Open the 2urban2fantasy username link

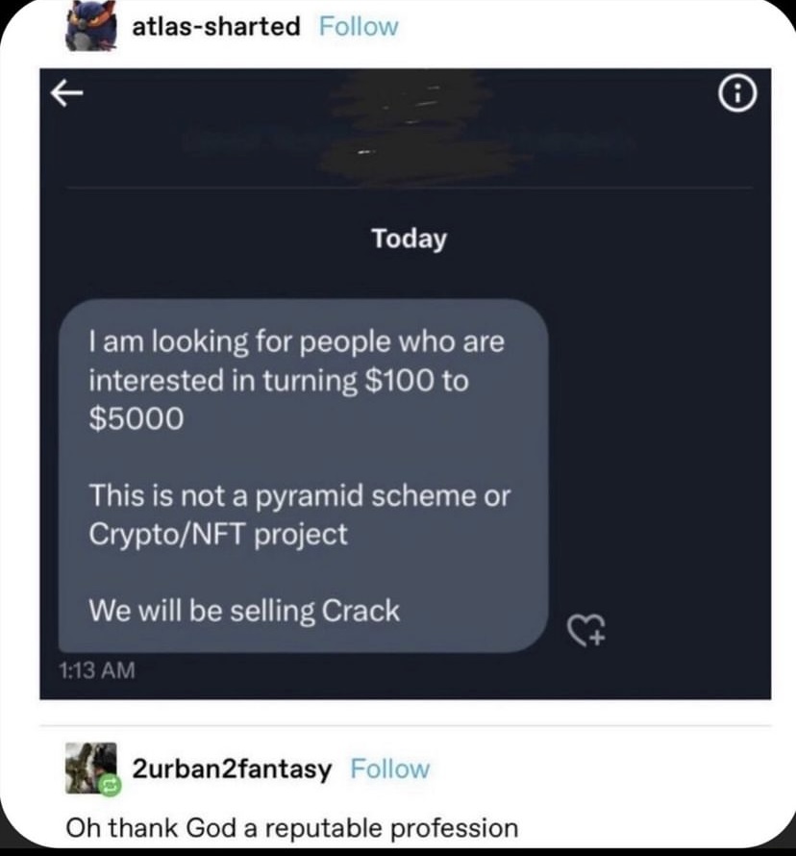[232, 768]
